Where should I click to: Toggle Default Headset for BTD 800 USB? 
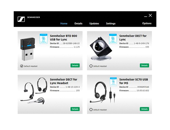point(22,66)
